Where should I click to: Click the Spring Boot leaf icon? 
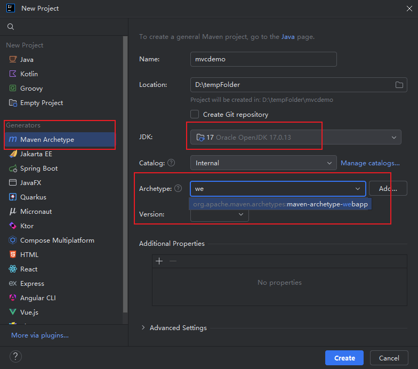pyautogui.click(x=13, y=169)
